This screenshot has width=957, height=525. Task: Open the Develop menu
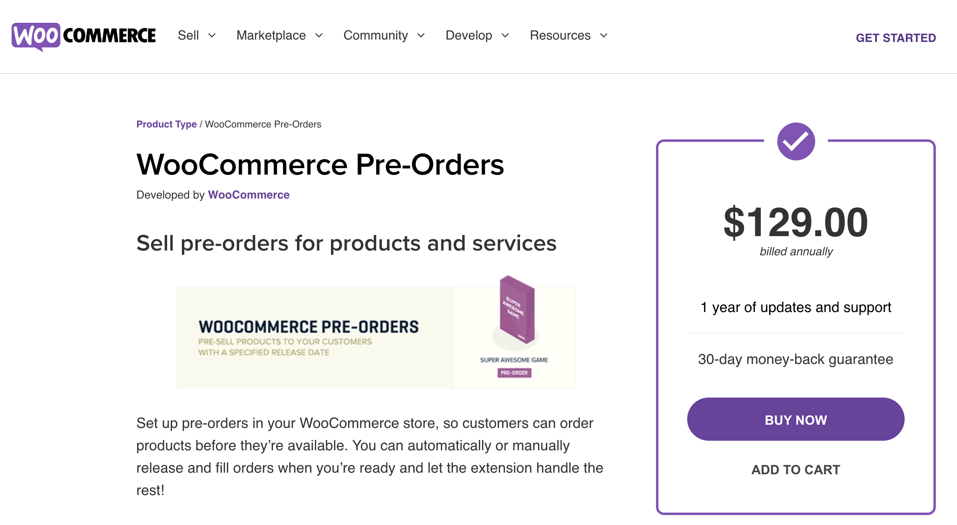469,36
